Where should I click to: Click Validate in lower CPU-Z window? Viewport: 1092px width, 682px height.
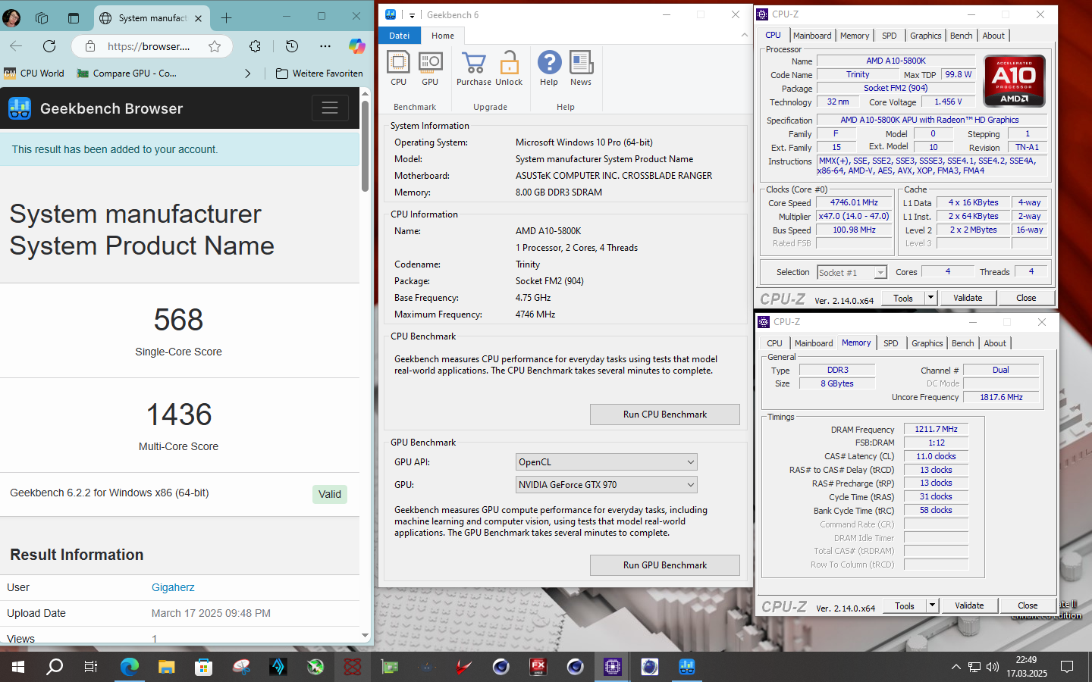coord(969,606)
